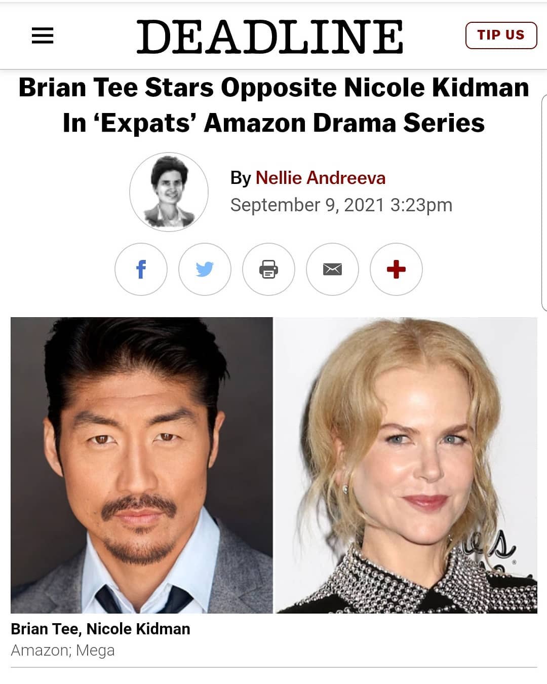Click the September 9, 2021 timestamp
This screenshot has height=684, width=547.
[341, 205]
